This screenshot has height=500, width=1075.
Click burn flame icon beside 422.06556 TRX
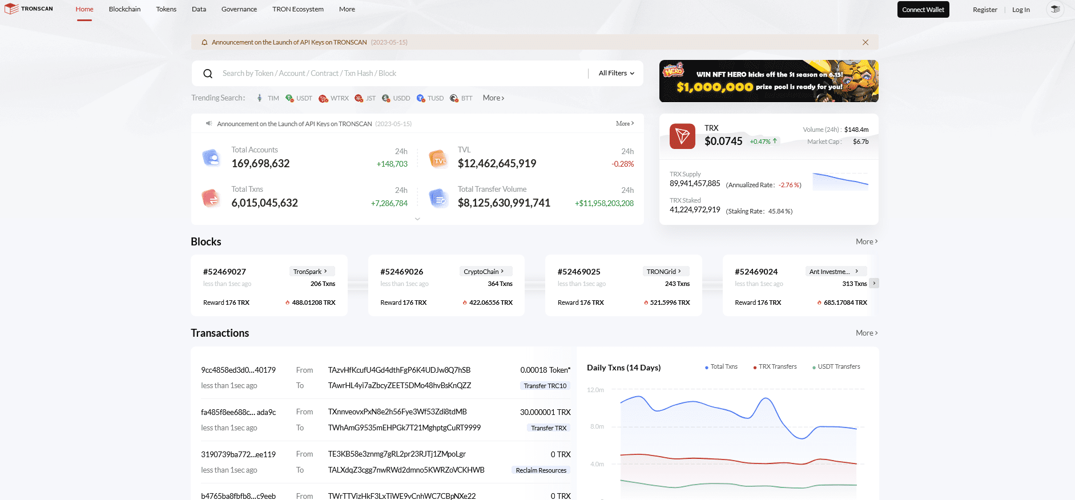(465, 303)
